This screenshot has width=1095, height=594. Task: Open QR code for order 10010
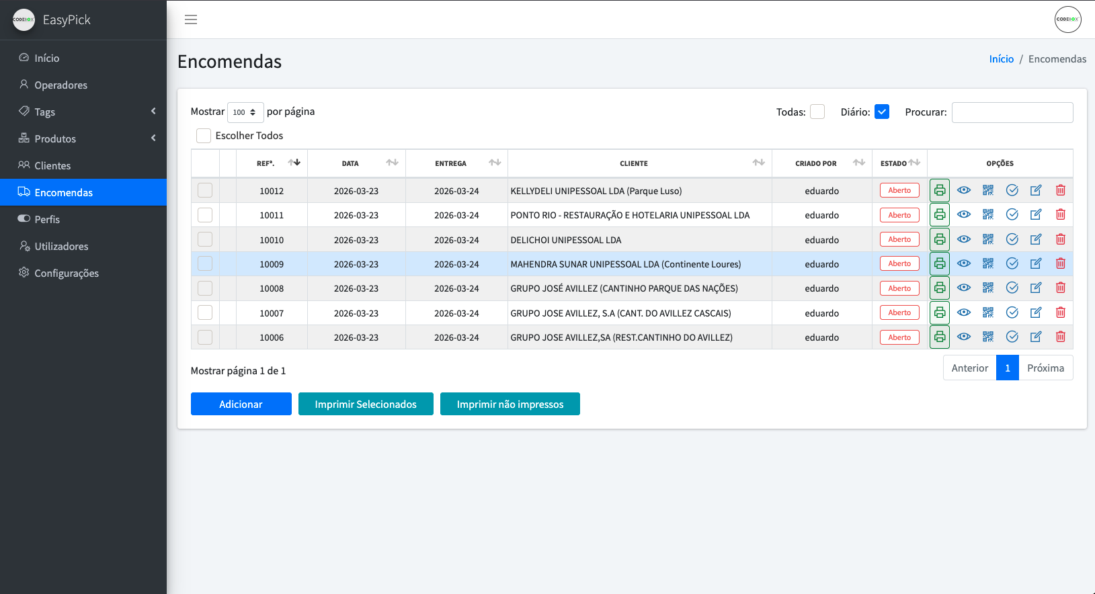(987, 239)
